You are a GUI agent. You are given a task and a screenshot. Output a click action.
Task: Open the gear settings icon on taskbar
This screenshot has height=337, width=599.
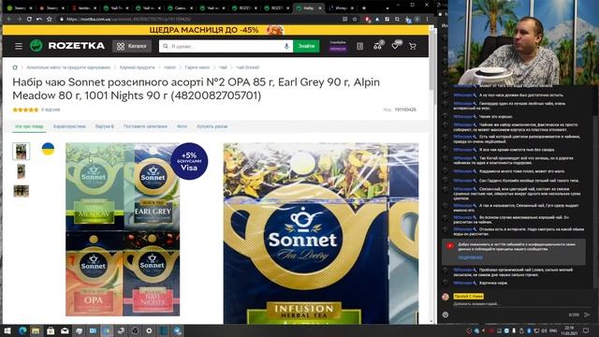point(149,330)
